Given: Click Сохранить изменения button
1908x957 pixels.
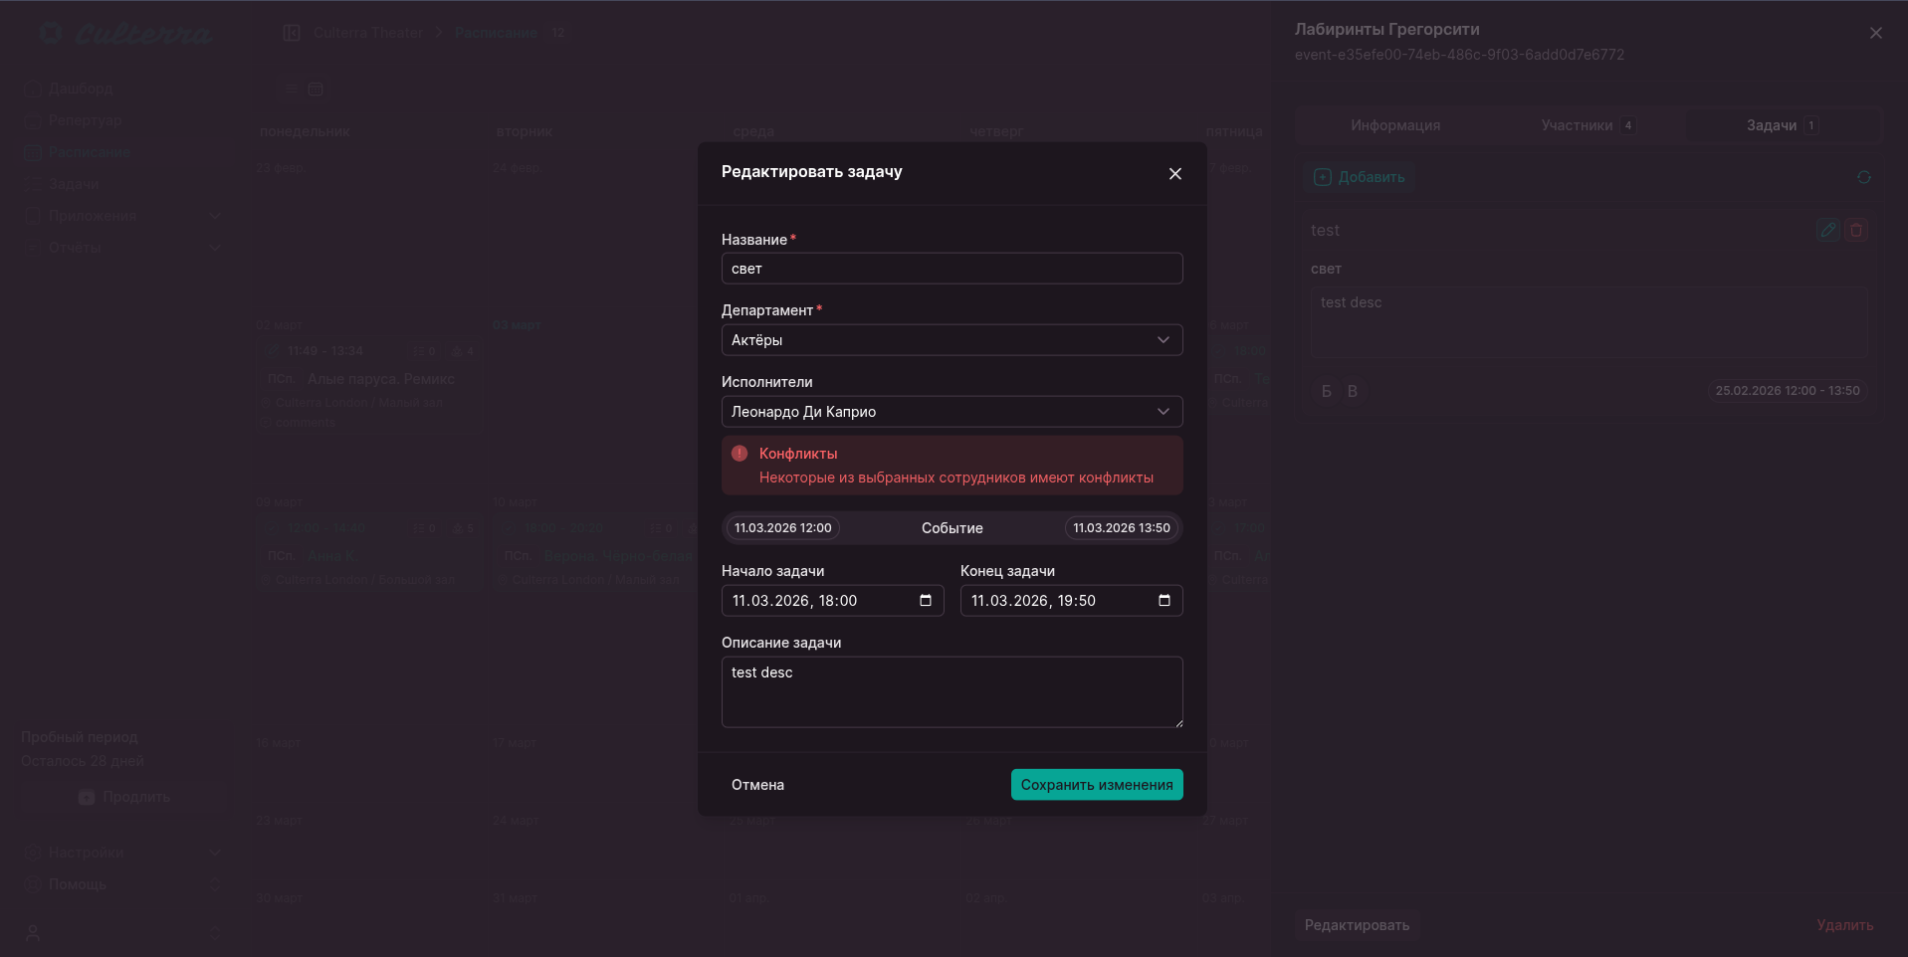Looking at the screenshot, I should point(1096,785).
